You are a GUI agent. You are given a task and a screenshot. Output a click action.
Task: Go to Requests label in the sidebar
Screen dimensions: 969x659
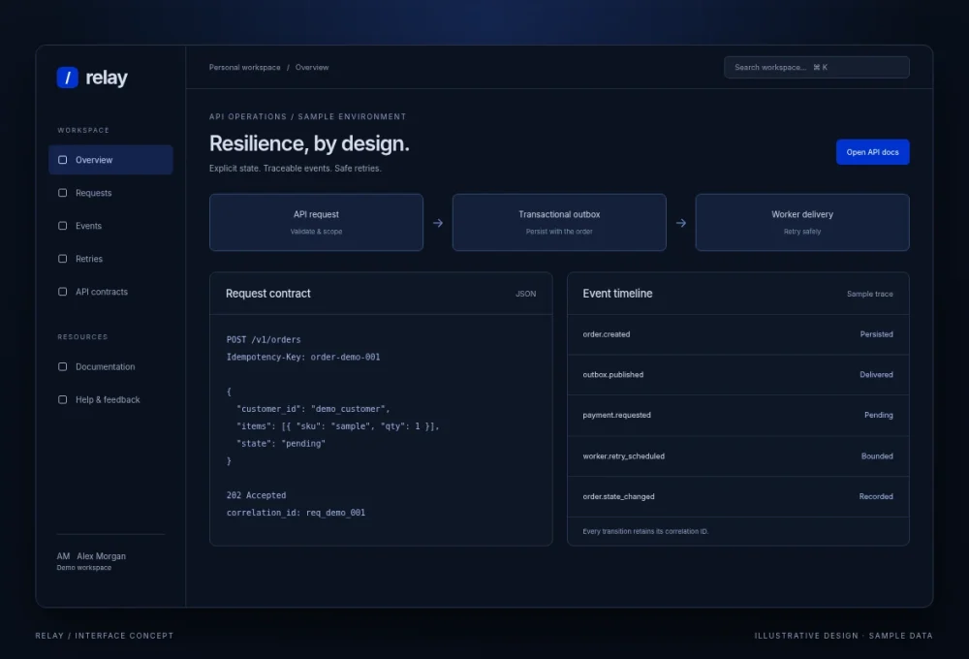[x=93, y=193]
